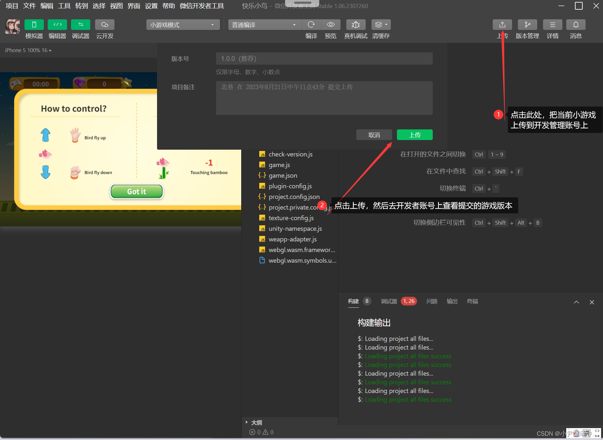Switch to the 构建 build tab
This screenshot has width=603, height=440.
tap(353, 301)
